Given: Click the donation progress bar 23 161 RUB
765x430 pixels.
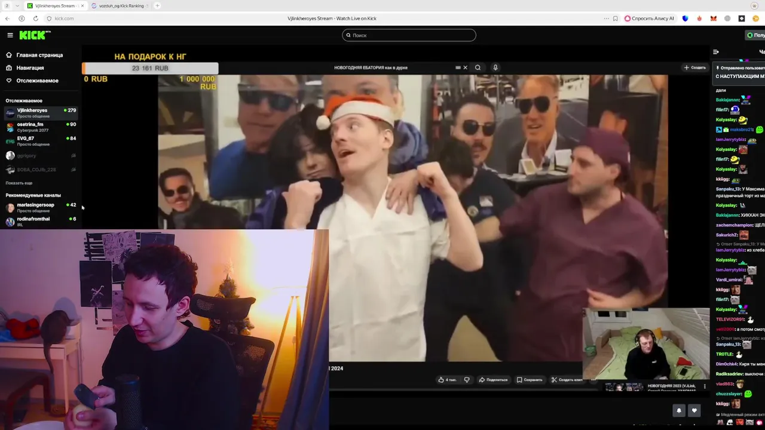Looking at the screenshot, I should [150, 68].
